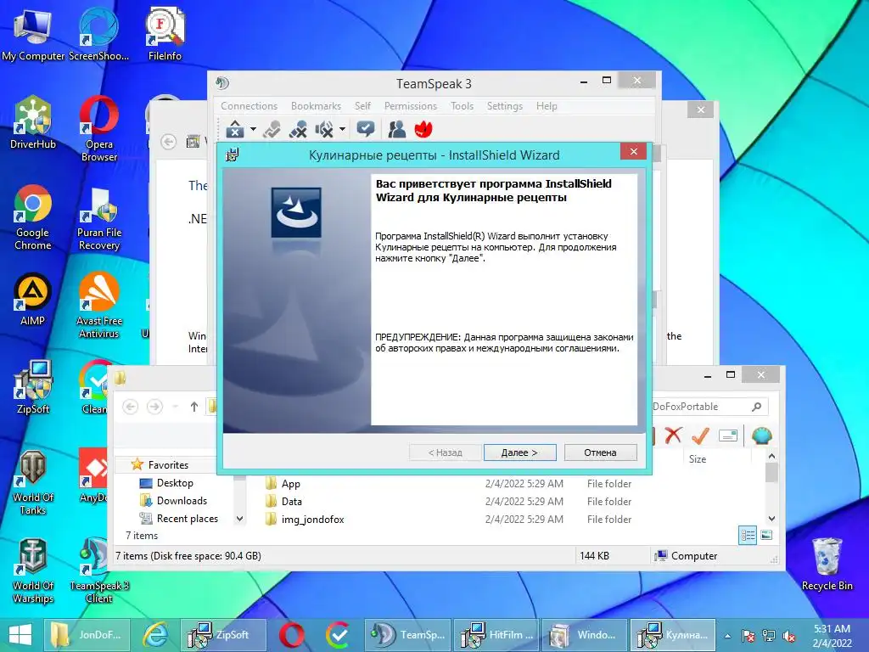This screenshot has height=652, width=869.
Task: Click the < Назад button in the wizard
Action: [445, 452]
